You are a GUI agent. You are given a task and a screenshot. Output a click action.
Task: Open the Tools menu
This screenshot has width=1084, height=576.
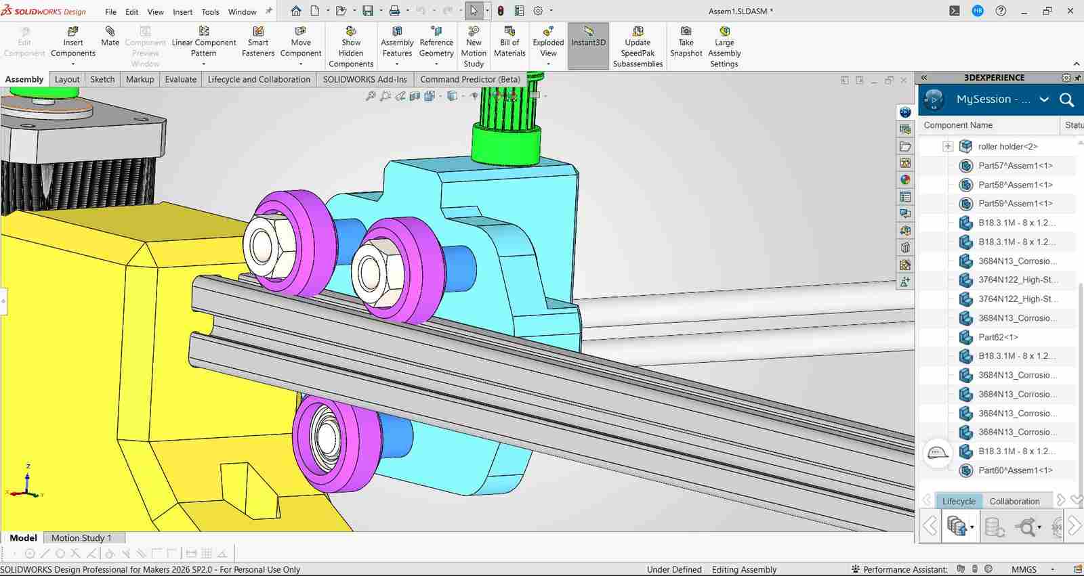pos(210,12)
